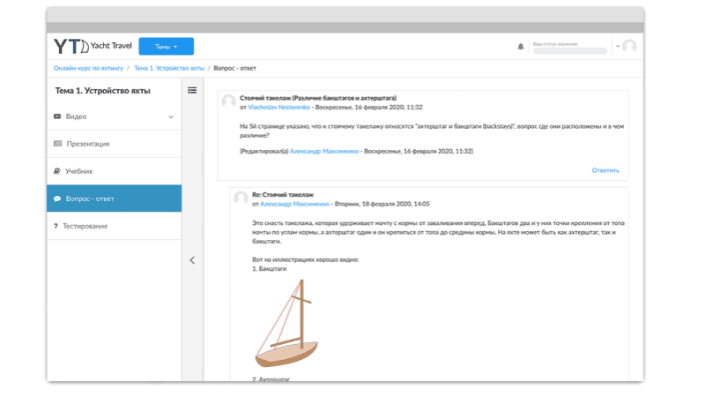Open the Темы dropdown button
The width and height of the screenshot is (705, 397).
[166, 47]
